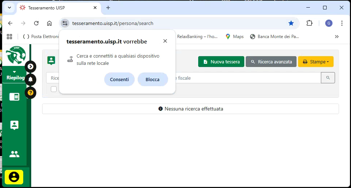Open the yellow user profile button

click(x=14, y=177)
